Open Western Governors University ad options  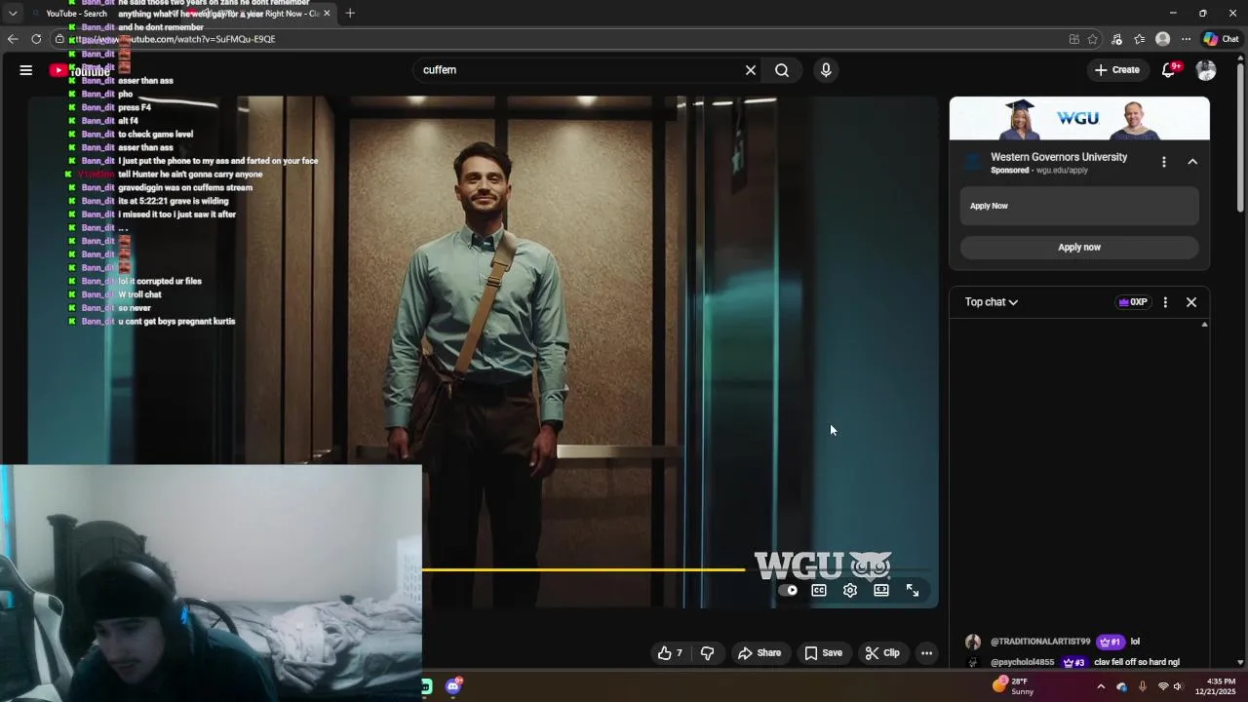pyautogui.click(x=1163, y=162)
